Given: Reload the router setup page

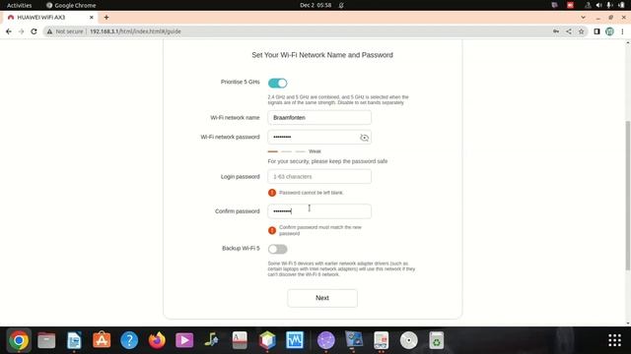Looking at the screenshot, I should tap(34, 31).
